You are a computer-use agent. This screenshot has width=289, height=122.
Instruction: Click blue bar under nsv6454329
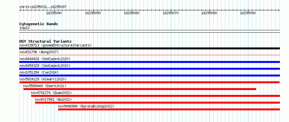[149, 69]
